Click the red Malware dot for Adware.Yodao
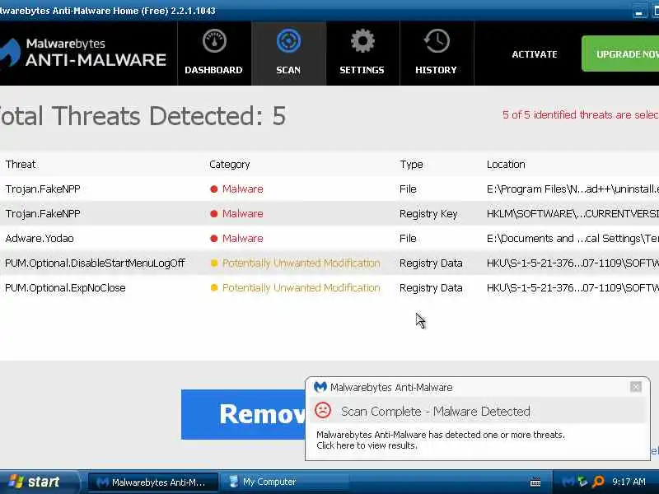659x494 pixels. (214, 239)
